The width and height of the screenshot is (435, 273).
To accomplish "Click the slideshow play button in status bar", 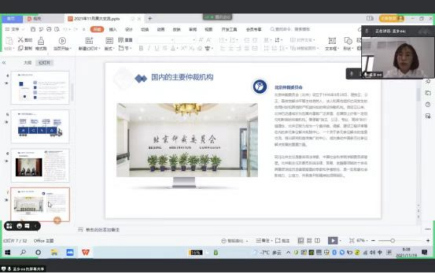I will point(332,240).
